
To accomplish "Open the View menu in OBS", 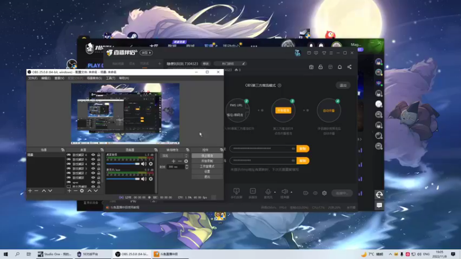I will click(x=59, y=78).
